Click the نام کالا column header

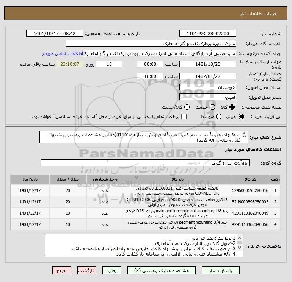coord(177,179)
